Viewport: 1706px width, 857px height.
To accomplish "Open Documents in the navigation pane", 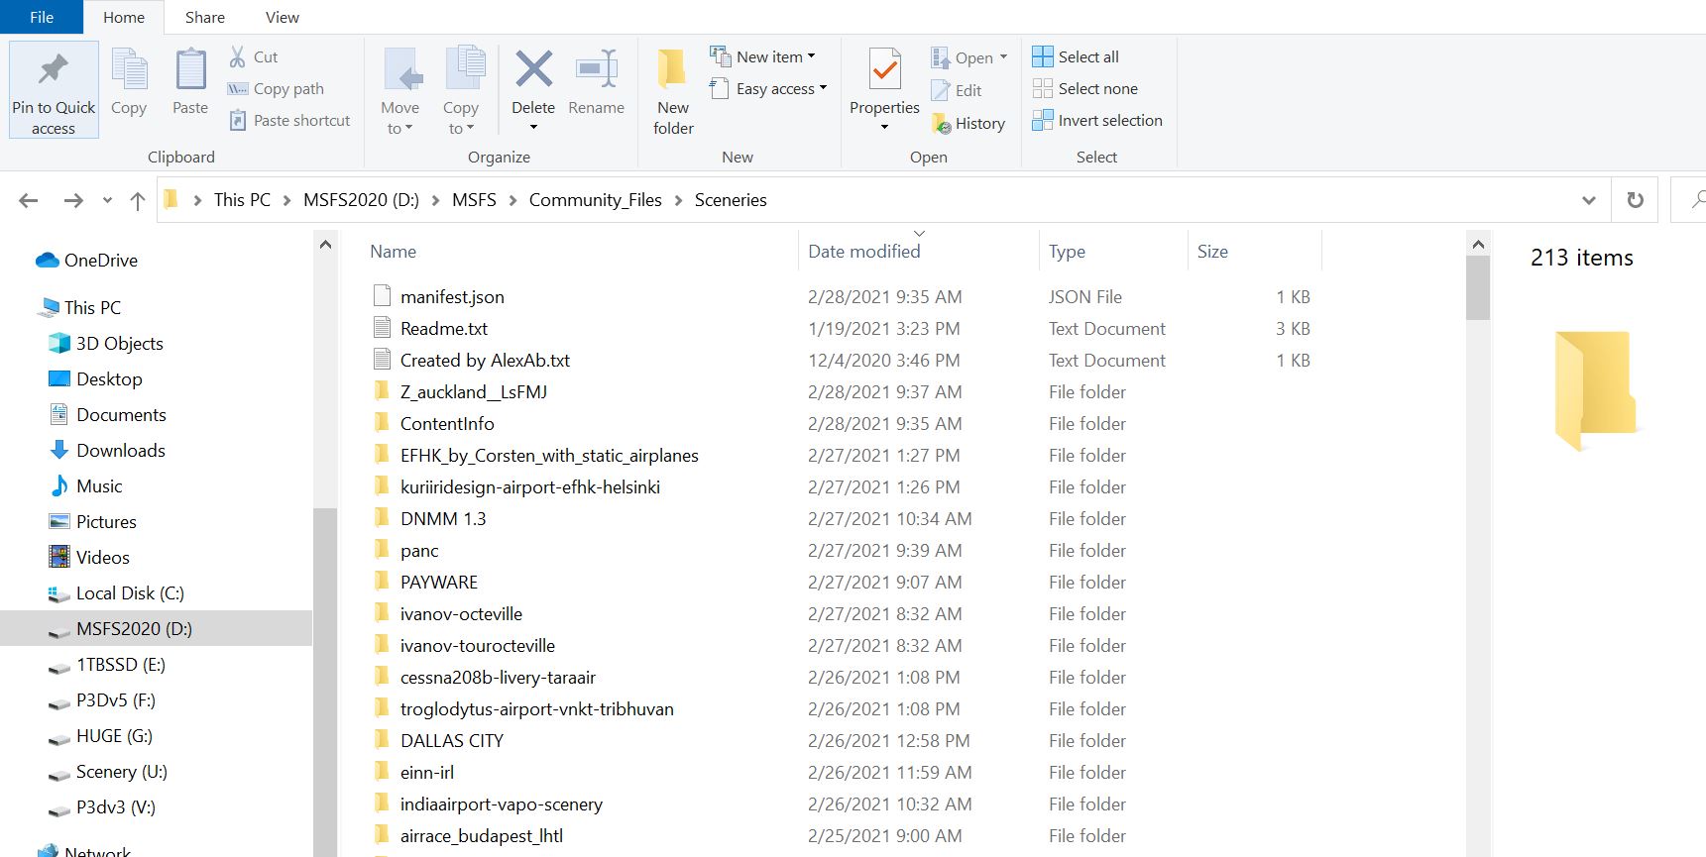I will (x=107, y=414).
